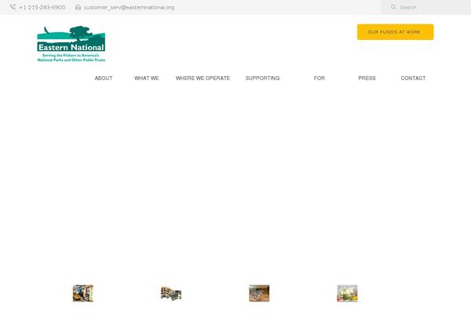Open the For menu item
Screen dimensions: 471x314
click(319, 78)
